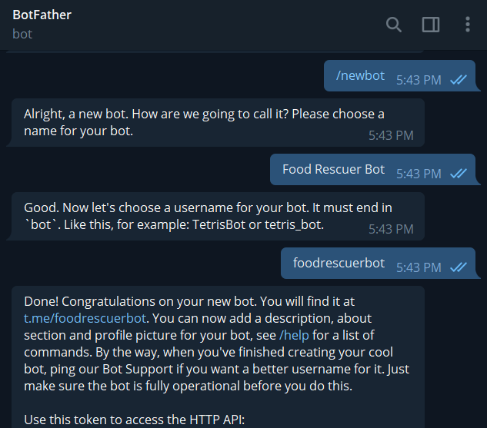Click read checkmarks on /newbot message
Screen dimensions: 487x428
pyautogui.click(x=459, y=80)
